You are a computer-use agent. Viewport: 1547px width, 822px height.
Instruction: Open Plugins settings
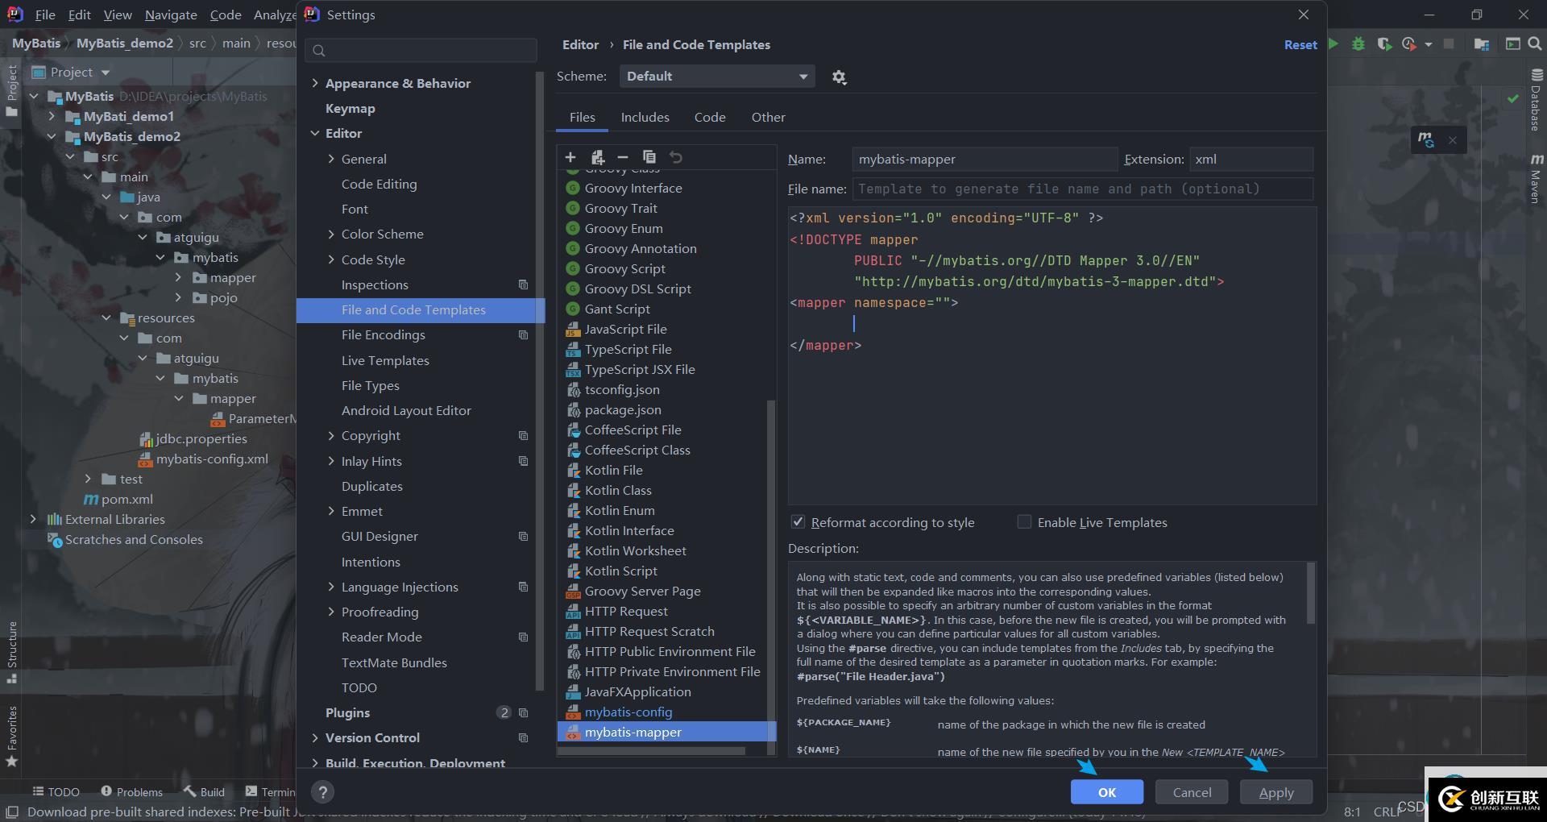[x=347, y=712]
